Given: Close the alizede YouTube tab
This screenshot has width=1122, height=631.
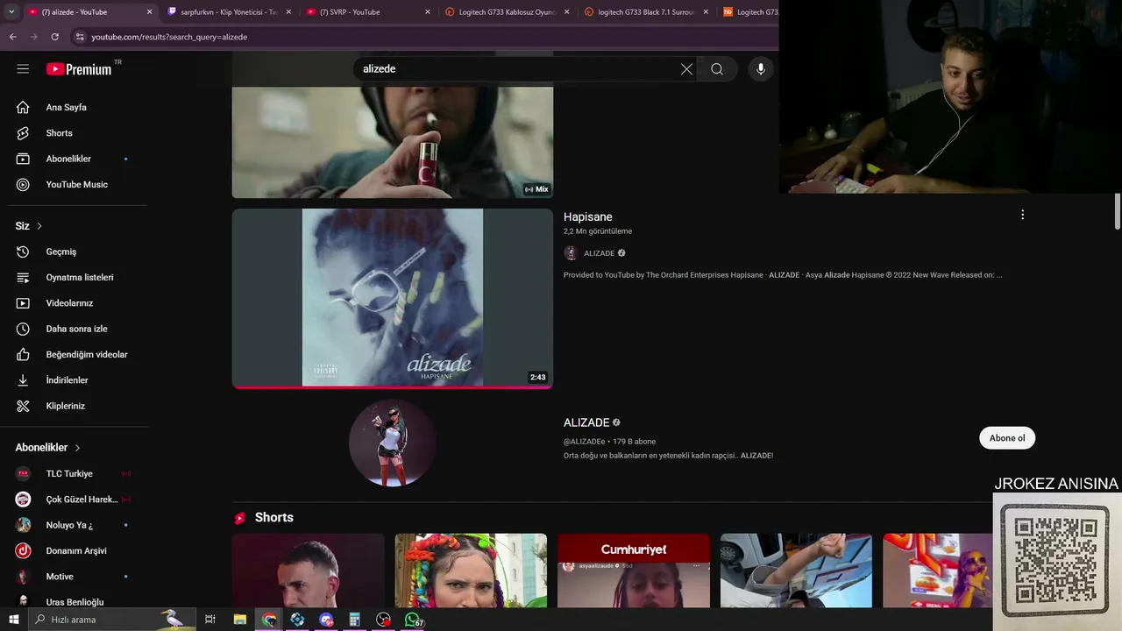Looking at the screenshot, I should (x=149, y=12).
